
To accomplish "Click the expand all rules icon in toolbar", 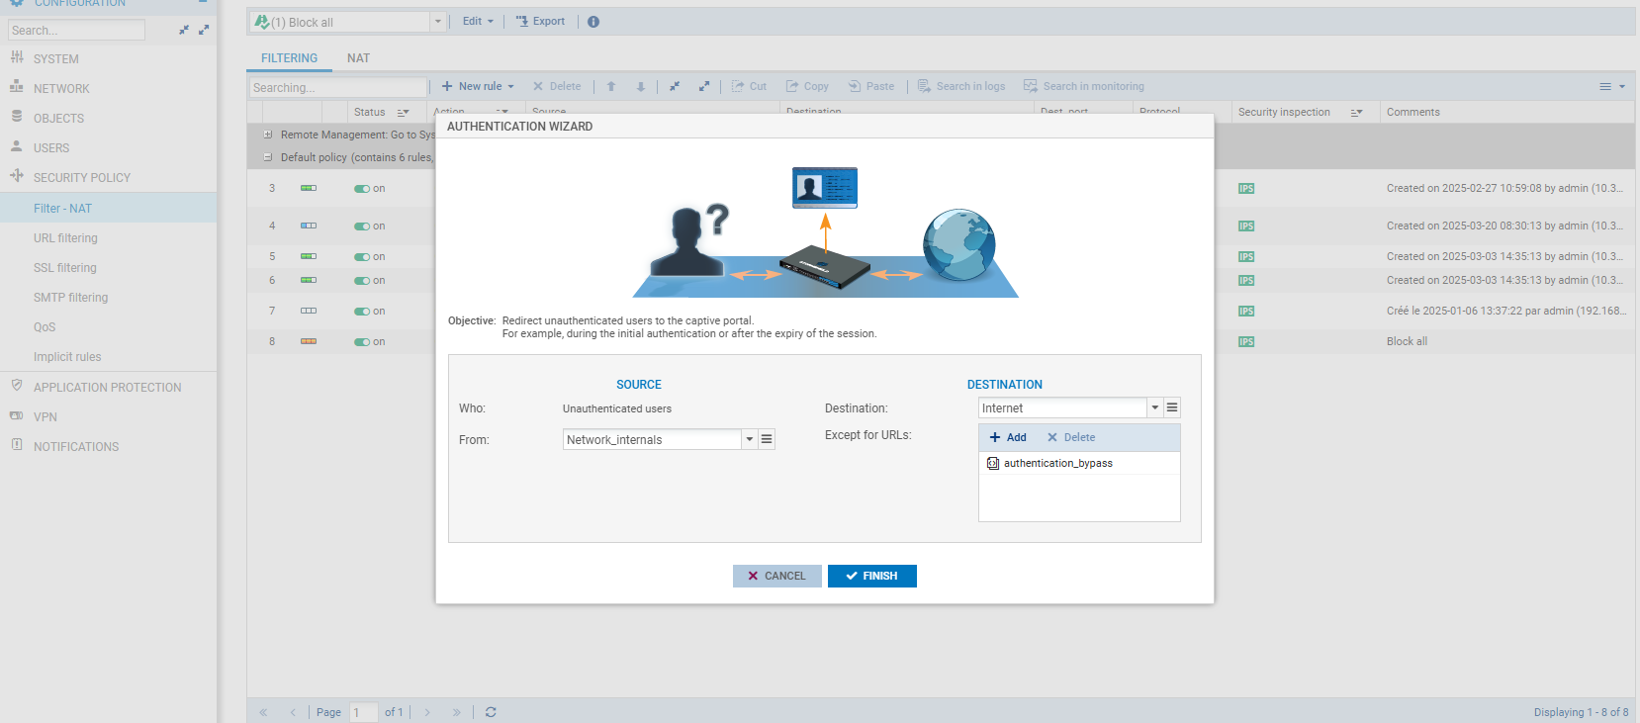I will (x=704, y=87).
